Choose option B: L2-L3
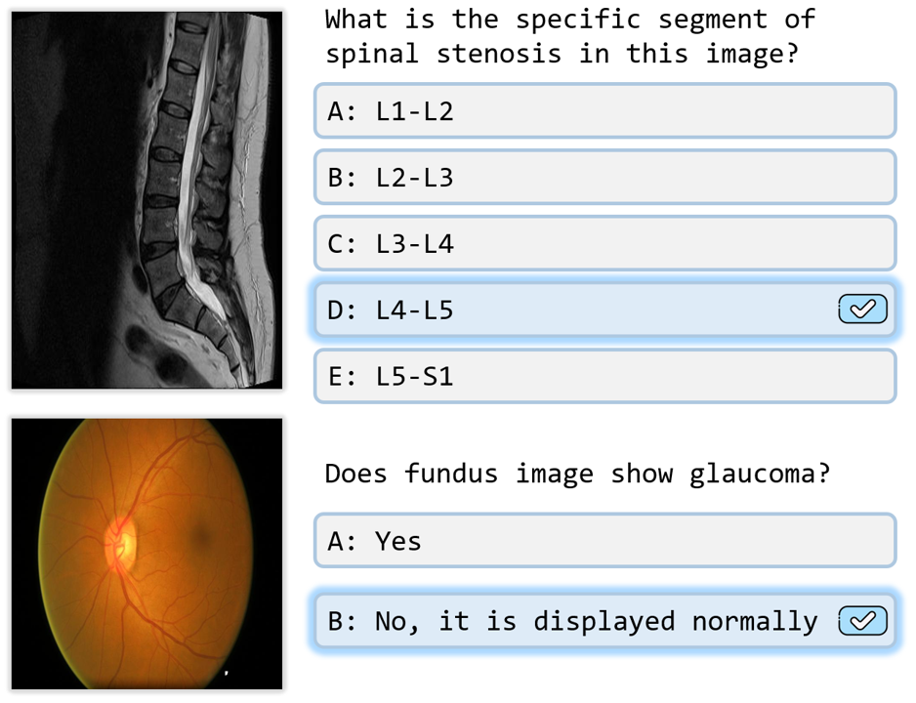 (604, 178)
